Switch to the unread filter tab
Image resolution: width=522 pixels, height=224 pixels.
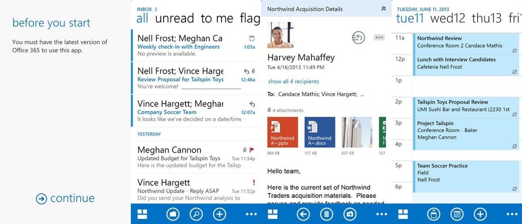(x=175, y=18)
